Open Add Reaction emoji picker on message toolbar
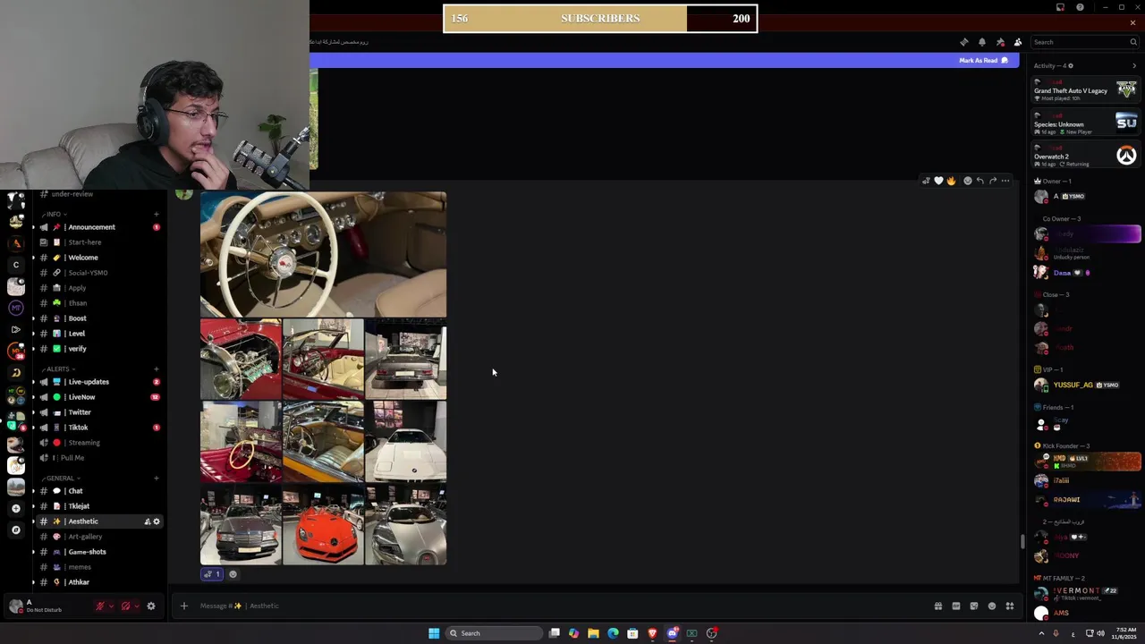 click(967, 181)
